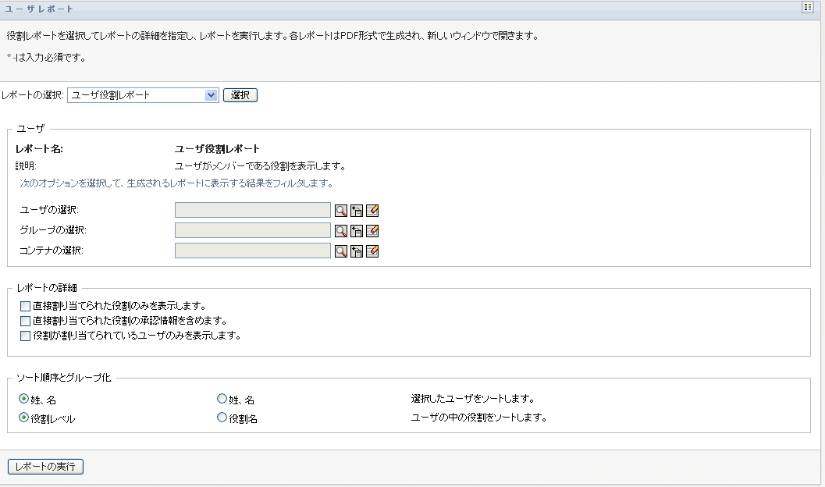Image resolution: width=825 pixels, height=487 pixels.
Task: Tick 'show only users with assigned roles' checkbox
Action: pyautogui.click(x=26, y=336)
